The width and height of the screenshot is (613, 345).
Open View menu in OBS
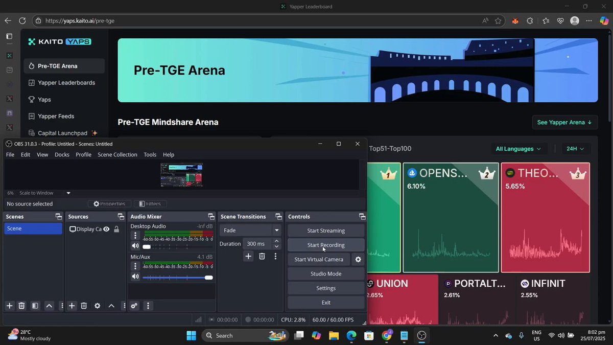point(42,155)
